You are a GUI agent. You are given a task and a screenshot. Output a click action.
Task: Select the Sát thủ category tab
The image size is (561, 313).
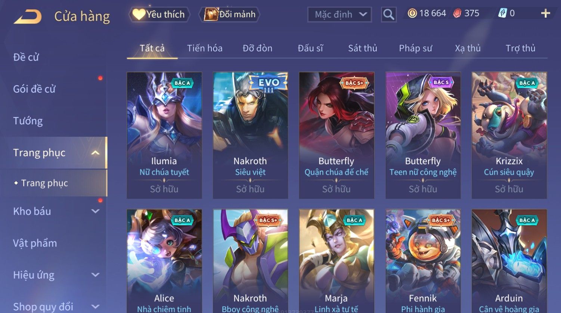363,48
